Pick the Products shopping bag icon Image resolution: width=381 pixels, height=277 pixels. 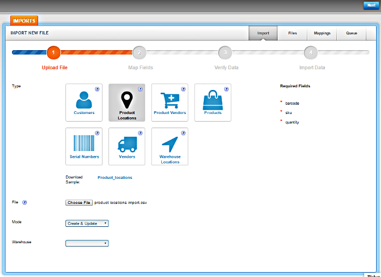213,100
